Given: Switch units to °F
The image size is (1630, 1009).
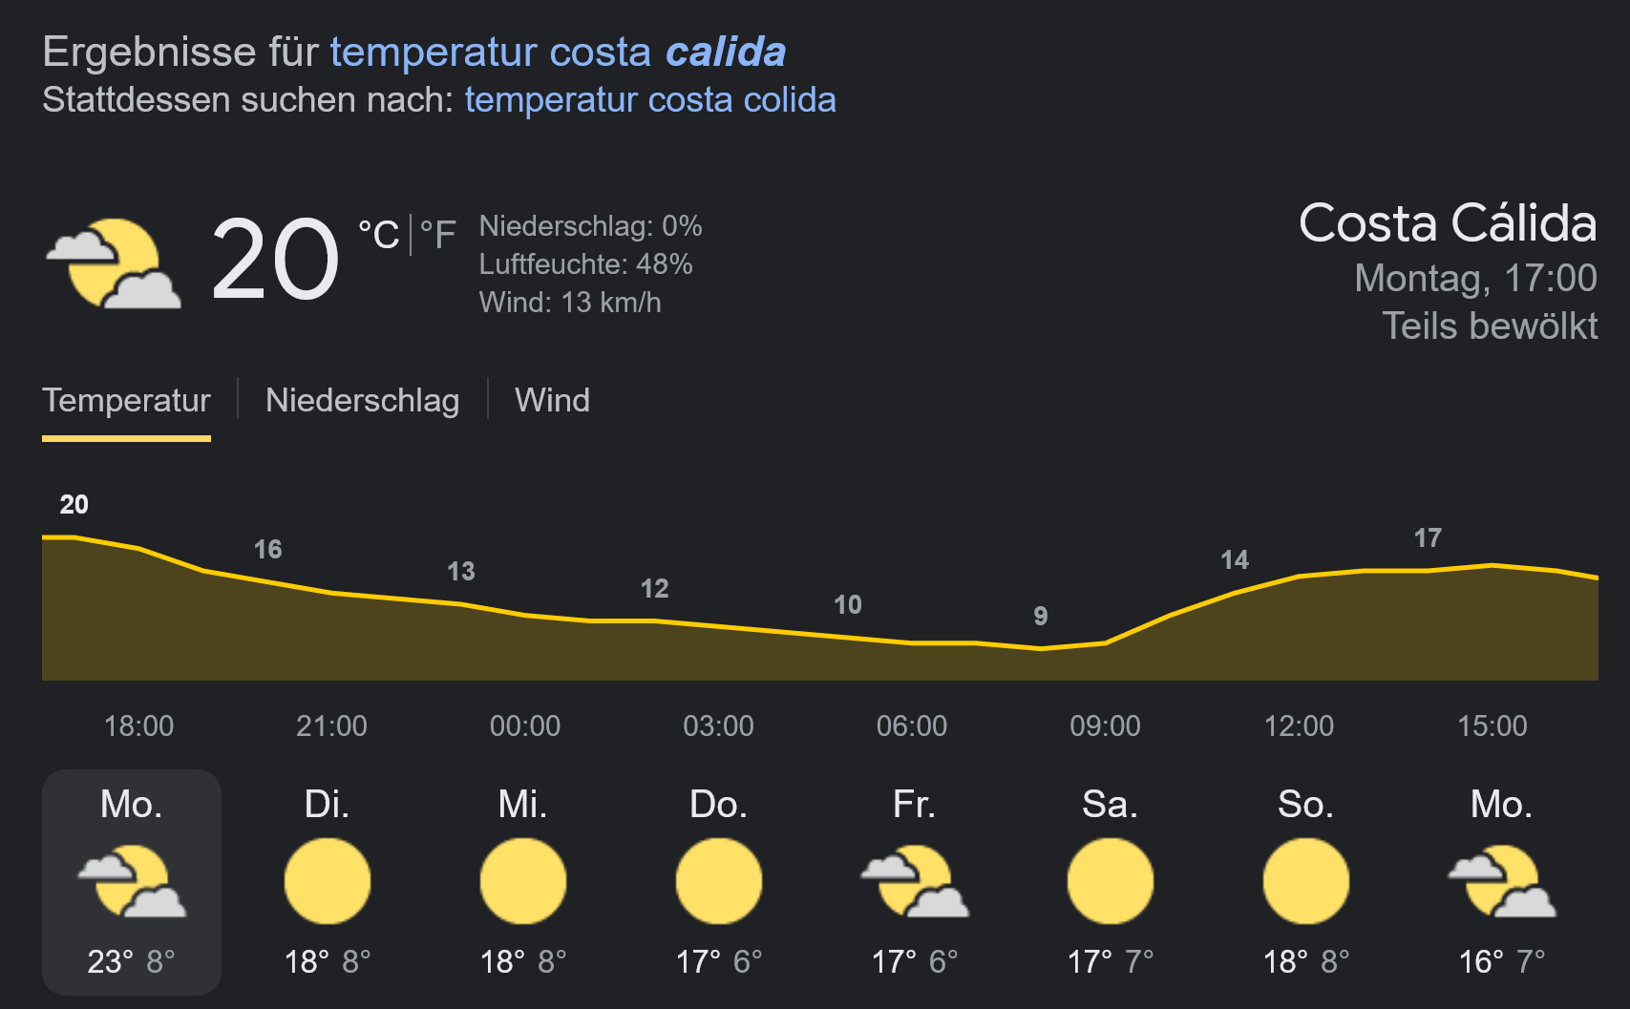Looking at the screenshot, I should click(438, 235).
